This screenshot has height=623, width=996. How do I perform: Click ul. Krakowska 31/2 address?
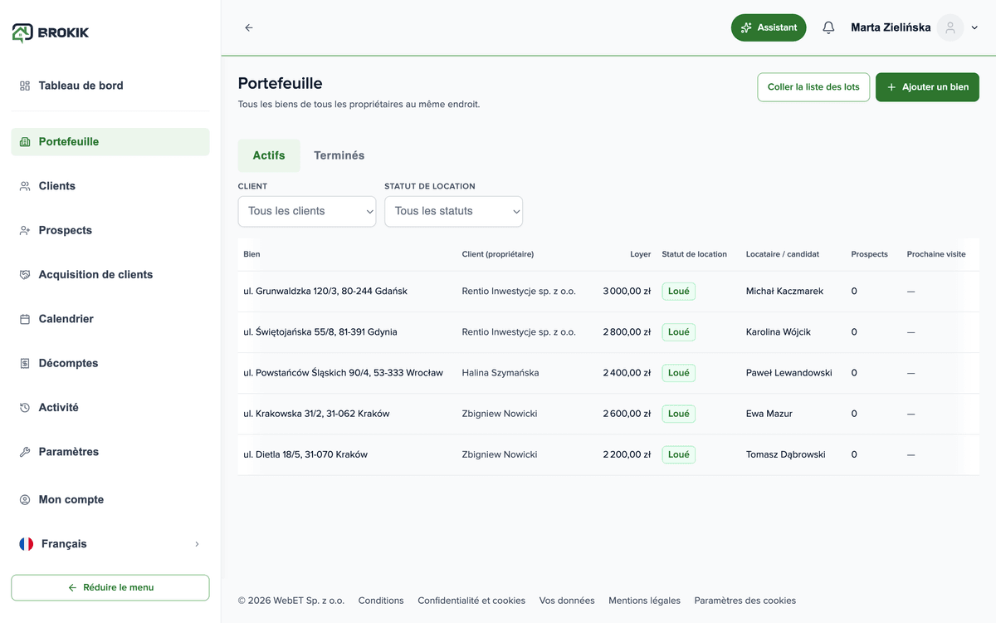pos(316,414)
